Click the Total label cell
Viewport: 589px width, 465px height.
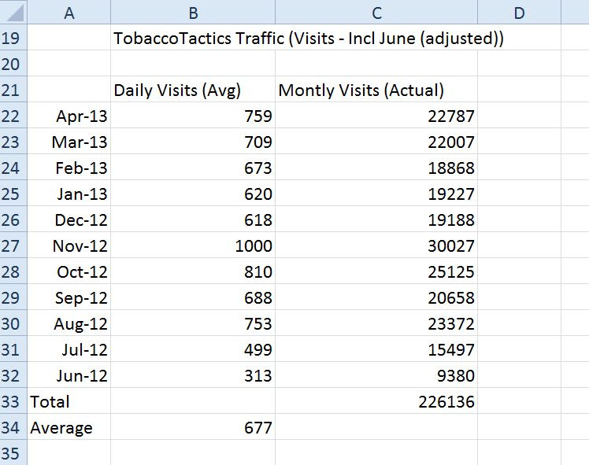[69, 400]
